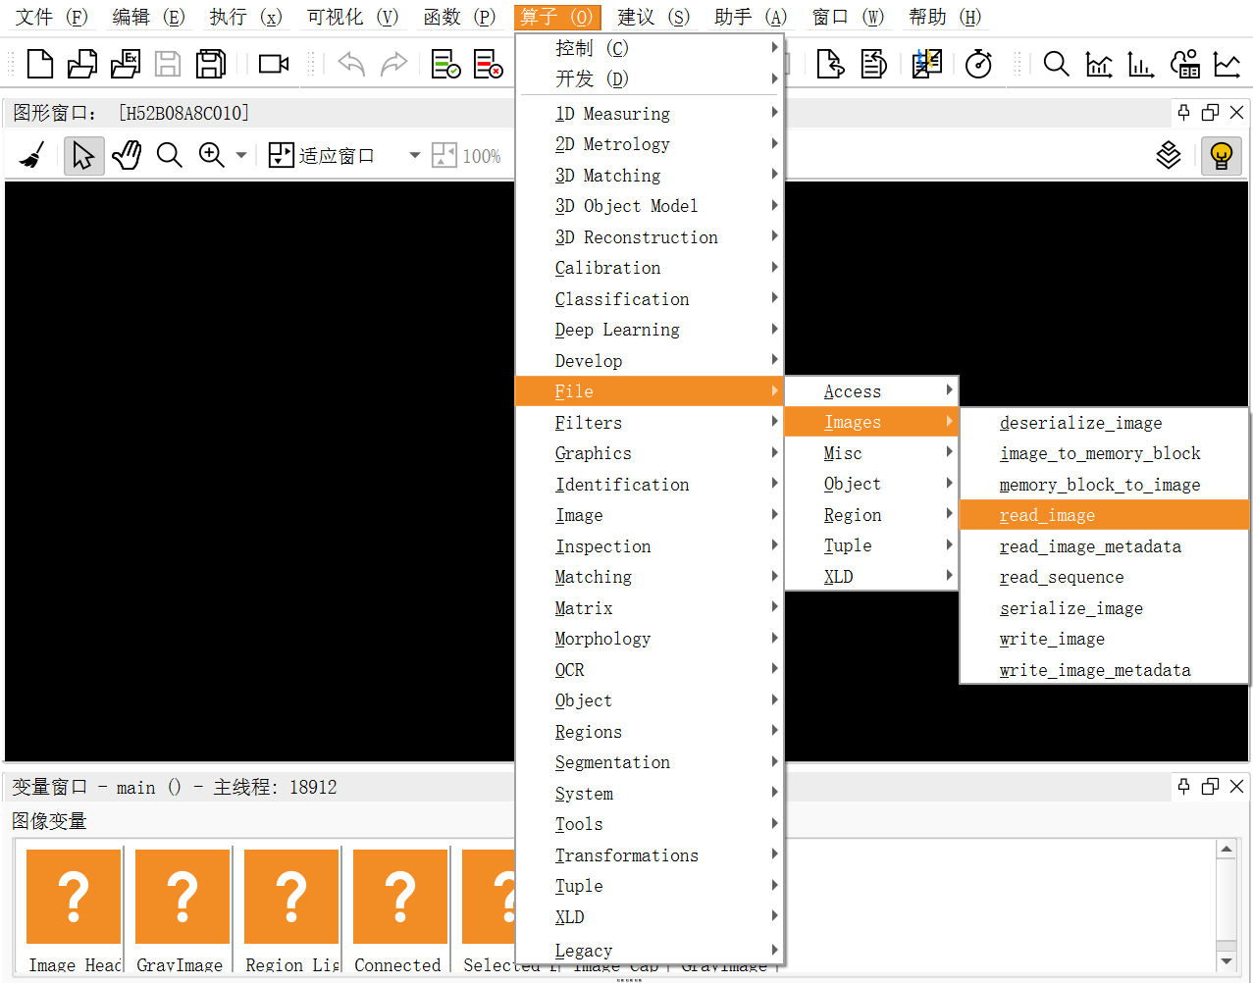Open the 函数 (P) menu

click(459, 17)
